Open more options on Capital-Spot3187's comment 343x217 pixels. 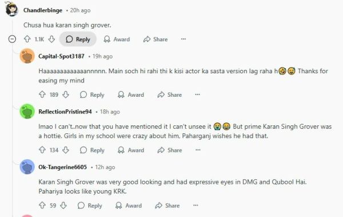[197, 94]
